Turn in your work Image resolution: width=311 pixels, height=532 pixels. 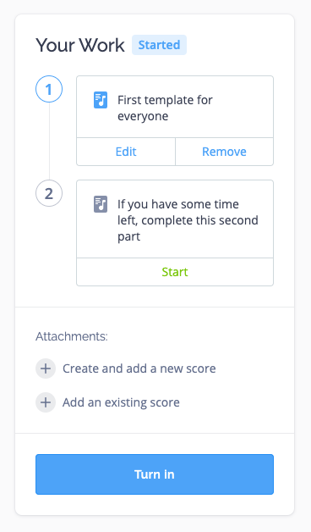pos(155,474)
